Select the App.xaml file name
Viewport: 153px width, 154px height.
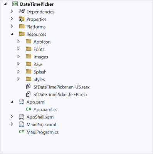(x=36, y=102)
